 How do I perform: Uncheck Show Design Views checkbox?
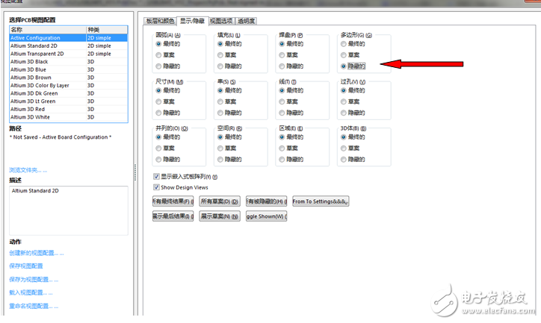tap(156, 187)
